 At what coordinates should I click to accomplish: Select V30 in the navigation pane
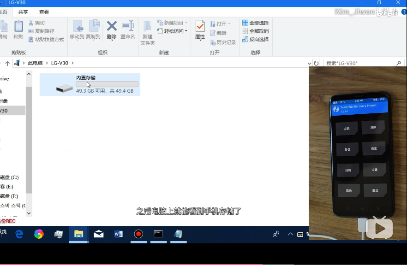(13, 111)
